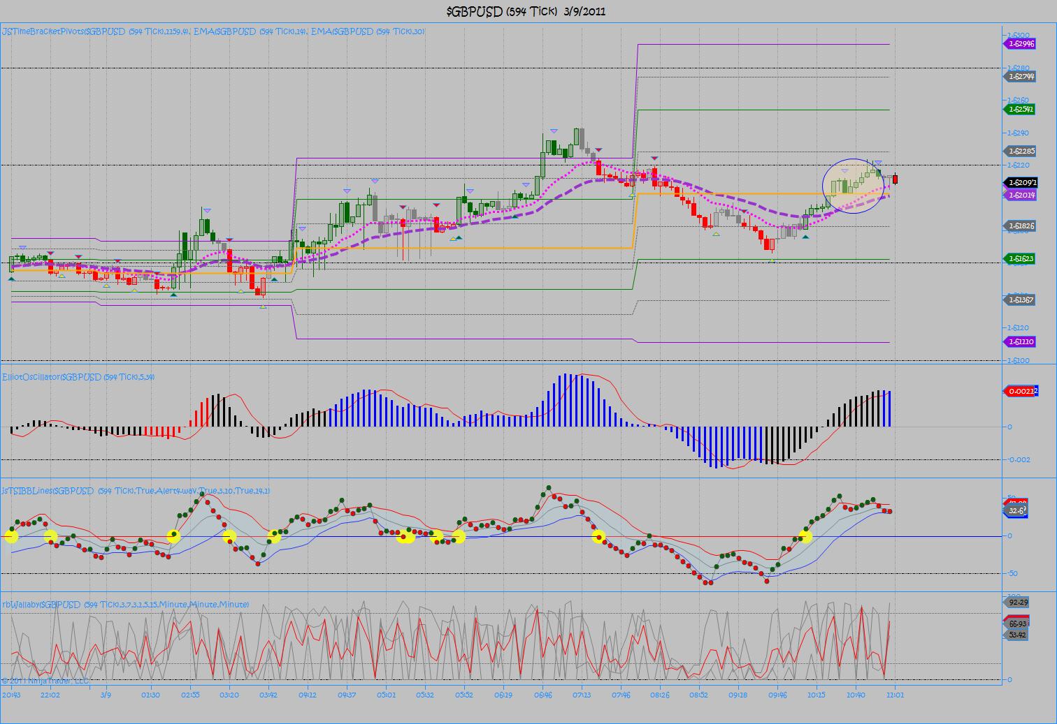This screenshot has width=1057, height=724.
Task: Click the 09:18 time axis label
Action: (738, 695)
